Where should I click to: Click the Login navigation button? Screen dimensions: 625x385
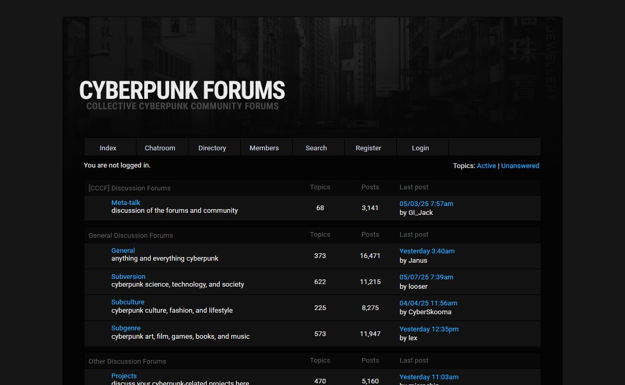(x=420, y=148)
